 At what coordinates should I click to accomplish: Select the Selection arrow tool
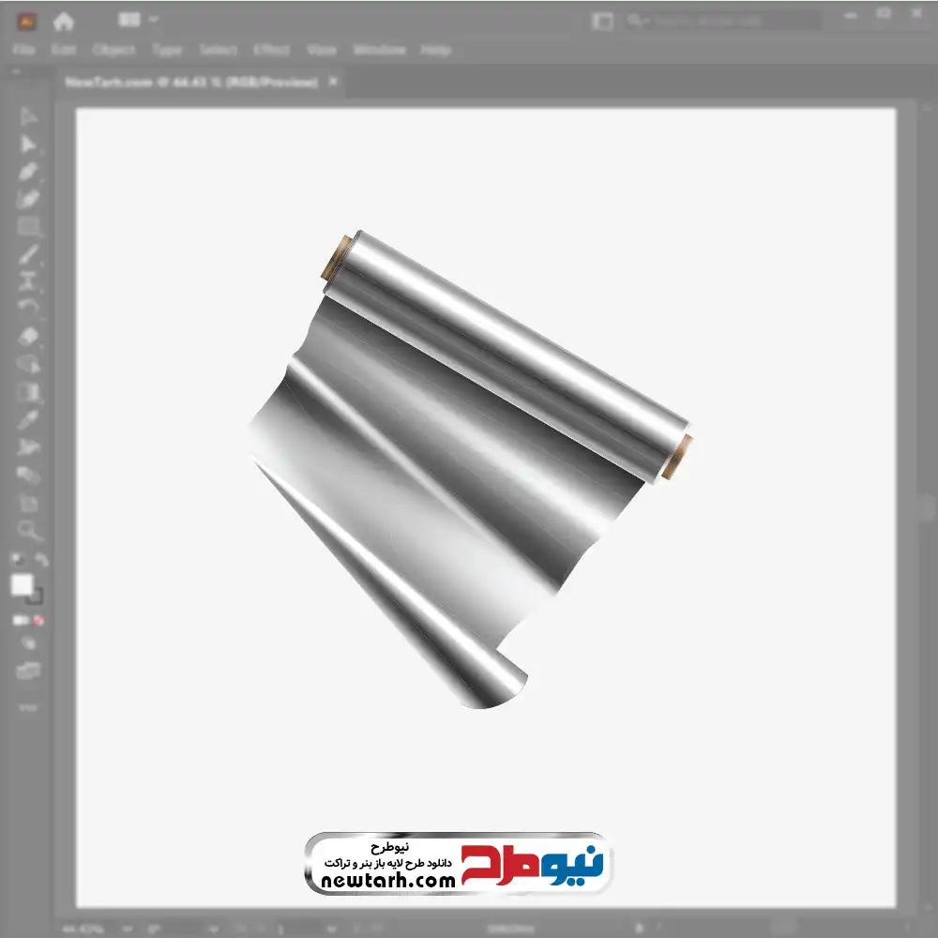(x=27, y=116)
